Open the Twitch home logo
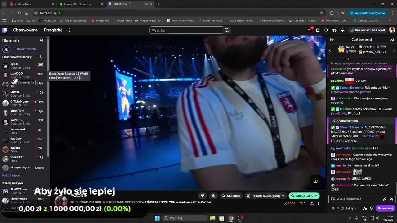The image size is (397, 223). click(5, 30)
